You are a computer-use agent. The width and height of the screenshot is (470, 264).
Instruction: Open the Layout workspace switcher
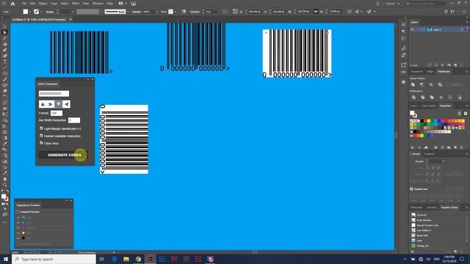[392, 4]
